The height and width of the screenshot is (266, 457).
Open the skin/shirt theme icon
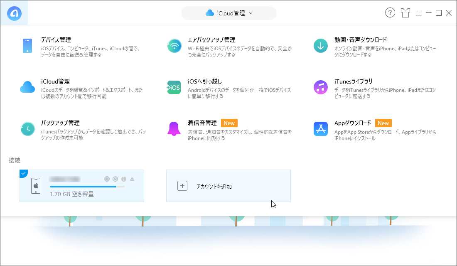405,13
